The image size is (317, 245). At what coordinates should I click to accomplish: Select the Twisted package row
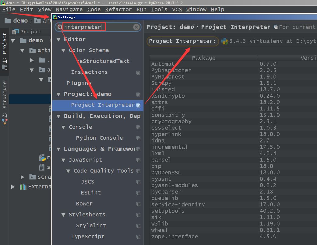233,89
